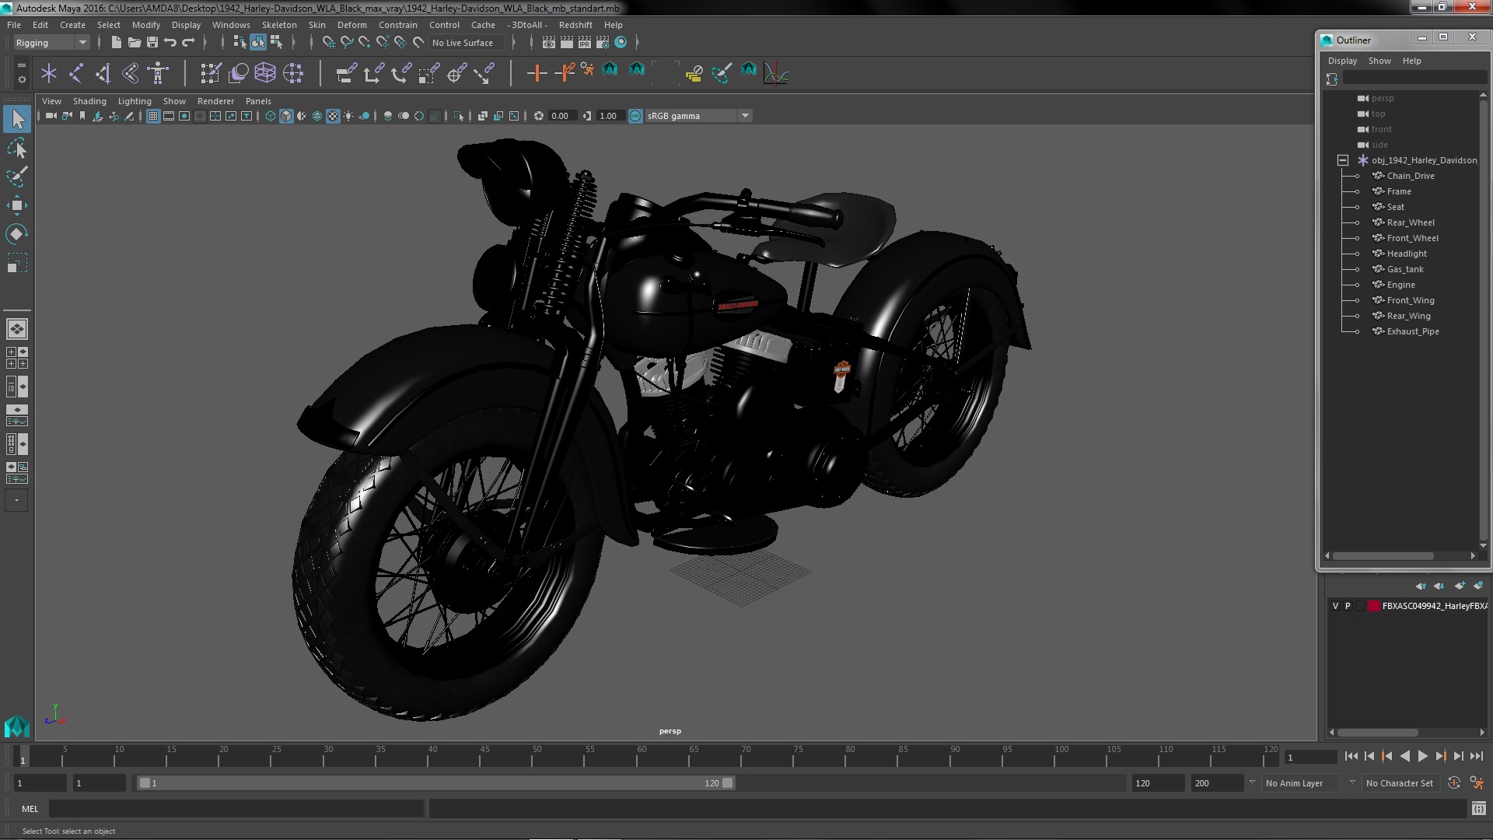Select the Create Locator shelf icon

point(49,73)
